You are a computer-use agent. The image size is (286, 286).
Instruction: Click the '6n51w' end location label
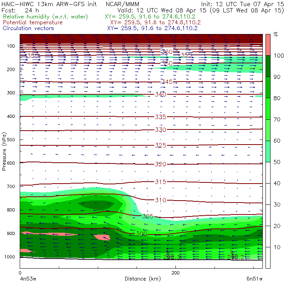(254, 279)
